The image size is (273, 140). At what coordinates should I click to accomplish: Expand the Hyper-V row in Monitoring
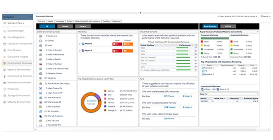tap(80, 51)
